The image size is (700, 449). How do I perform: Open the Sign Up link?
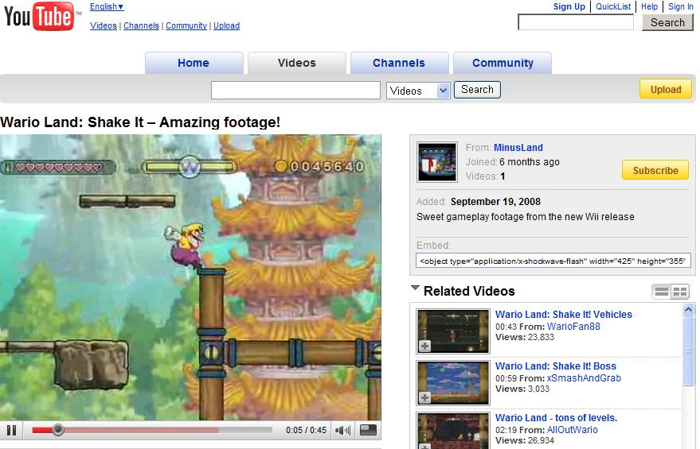point(569,6)
